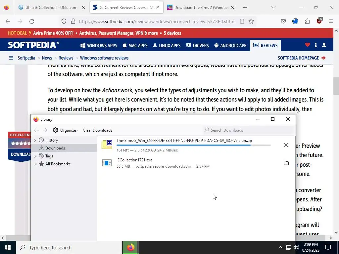Viewport: 339px width, 254px height.
Task: Expand the All Bookmarks tree node
Action: [35, 164]
